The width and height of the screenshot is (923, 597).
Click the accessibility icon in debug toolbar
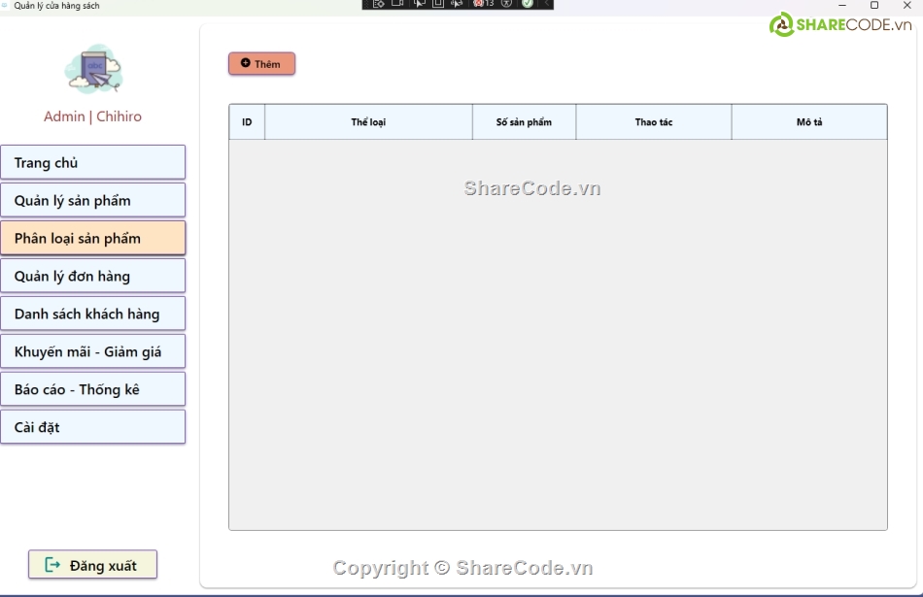coord(506,4)
